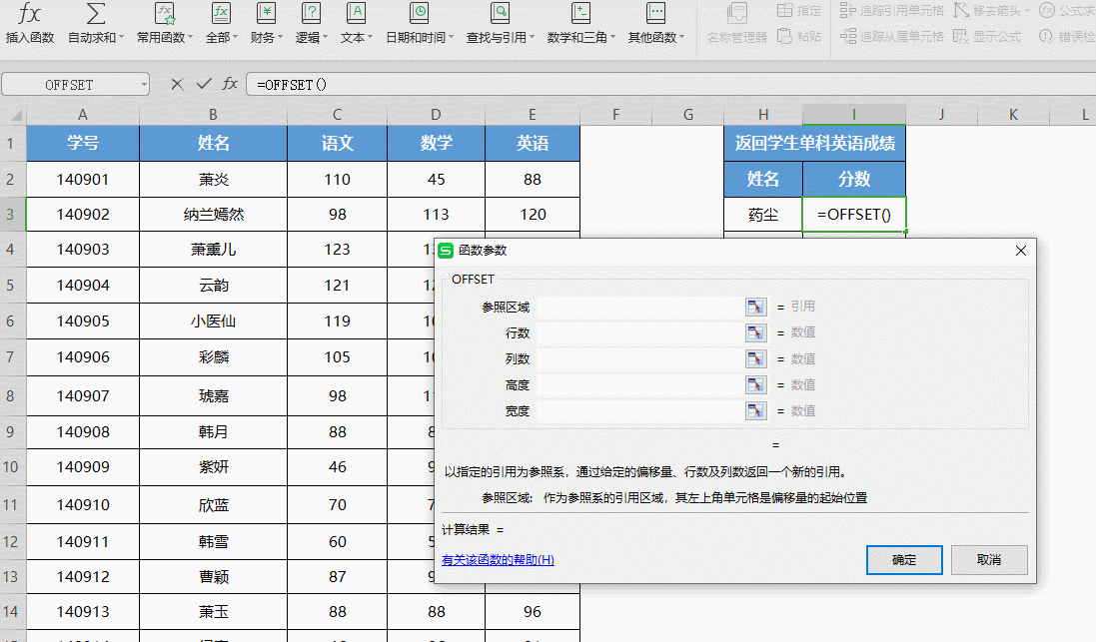This screenshot has width=1096, height=642.
Task: Open the Other Functions (其他函数) icon
Action: click(655, 14)
